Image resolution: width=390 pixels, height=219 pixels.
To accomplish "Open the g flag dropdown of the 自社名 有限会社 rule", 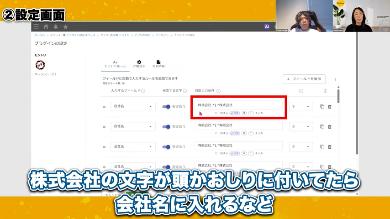I will (301, 126).
